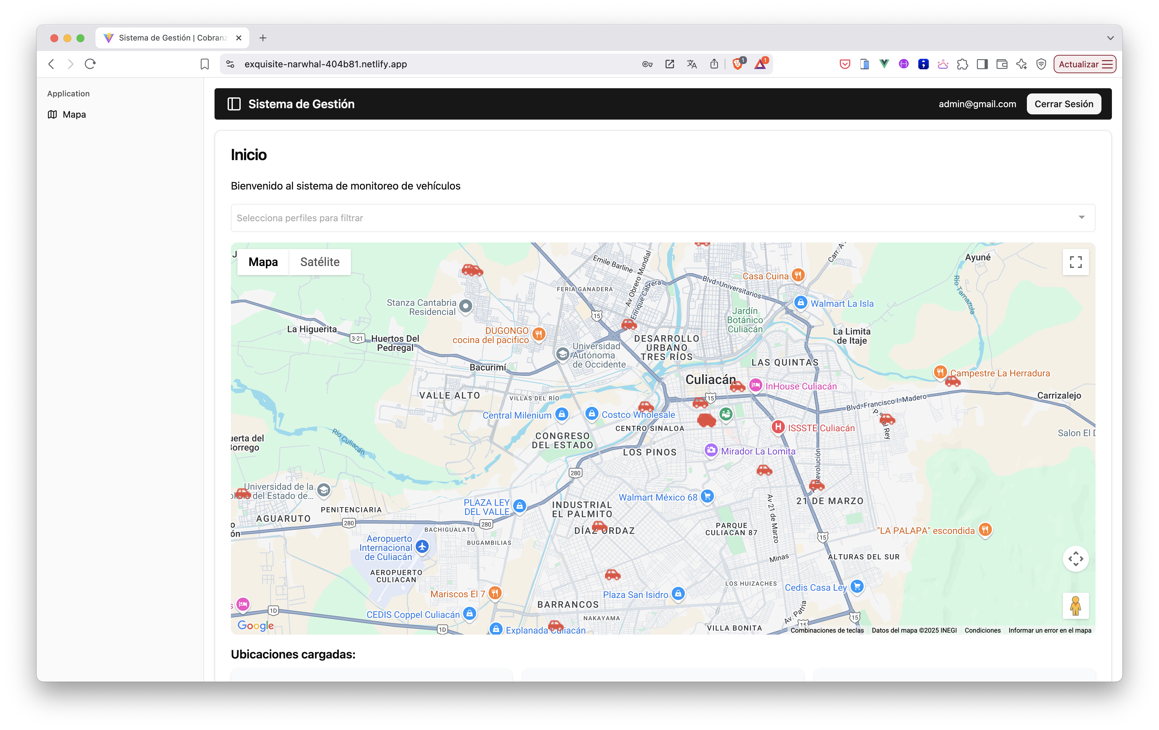Click the DUGONGO restaurant marker

coord(539,334)
